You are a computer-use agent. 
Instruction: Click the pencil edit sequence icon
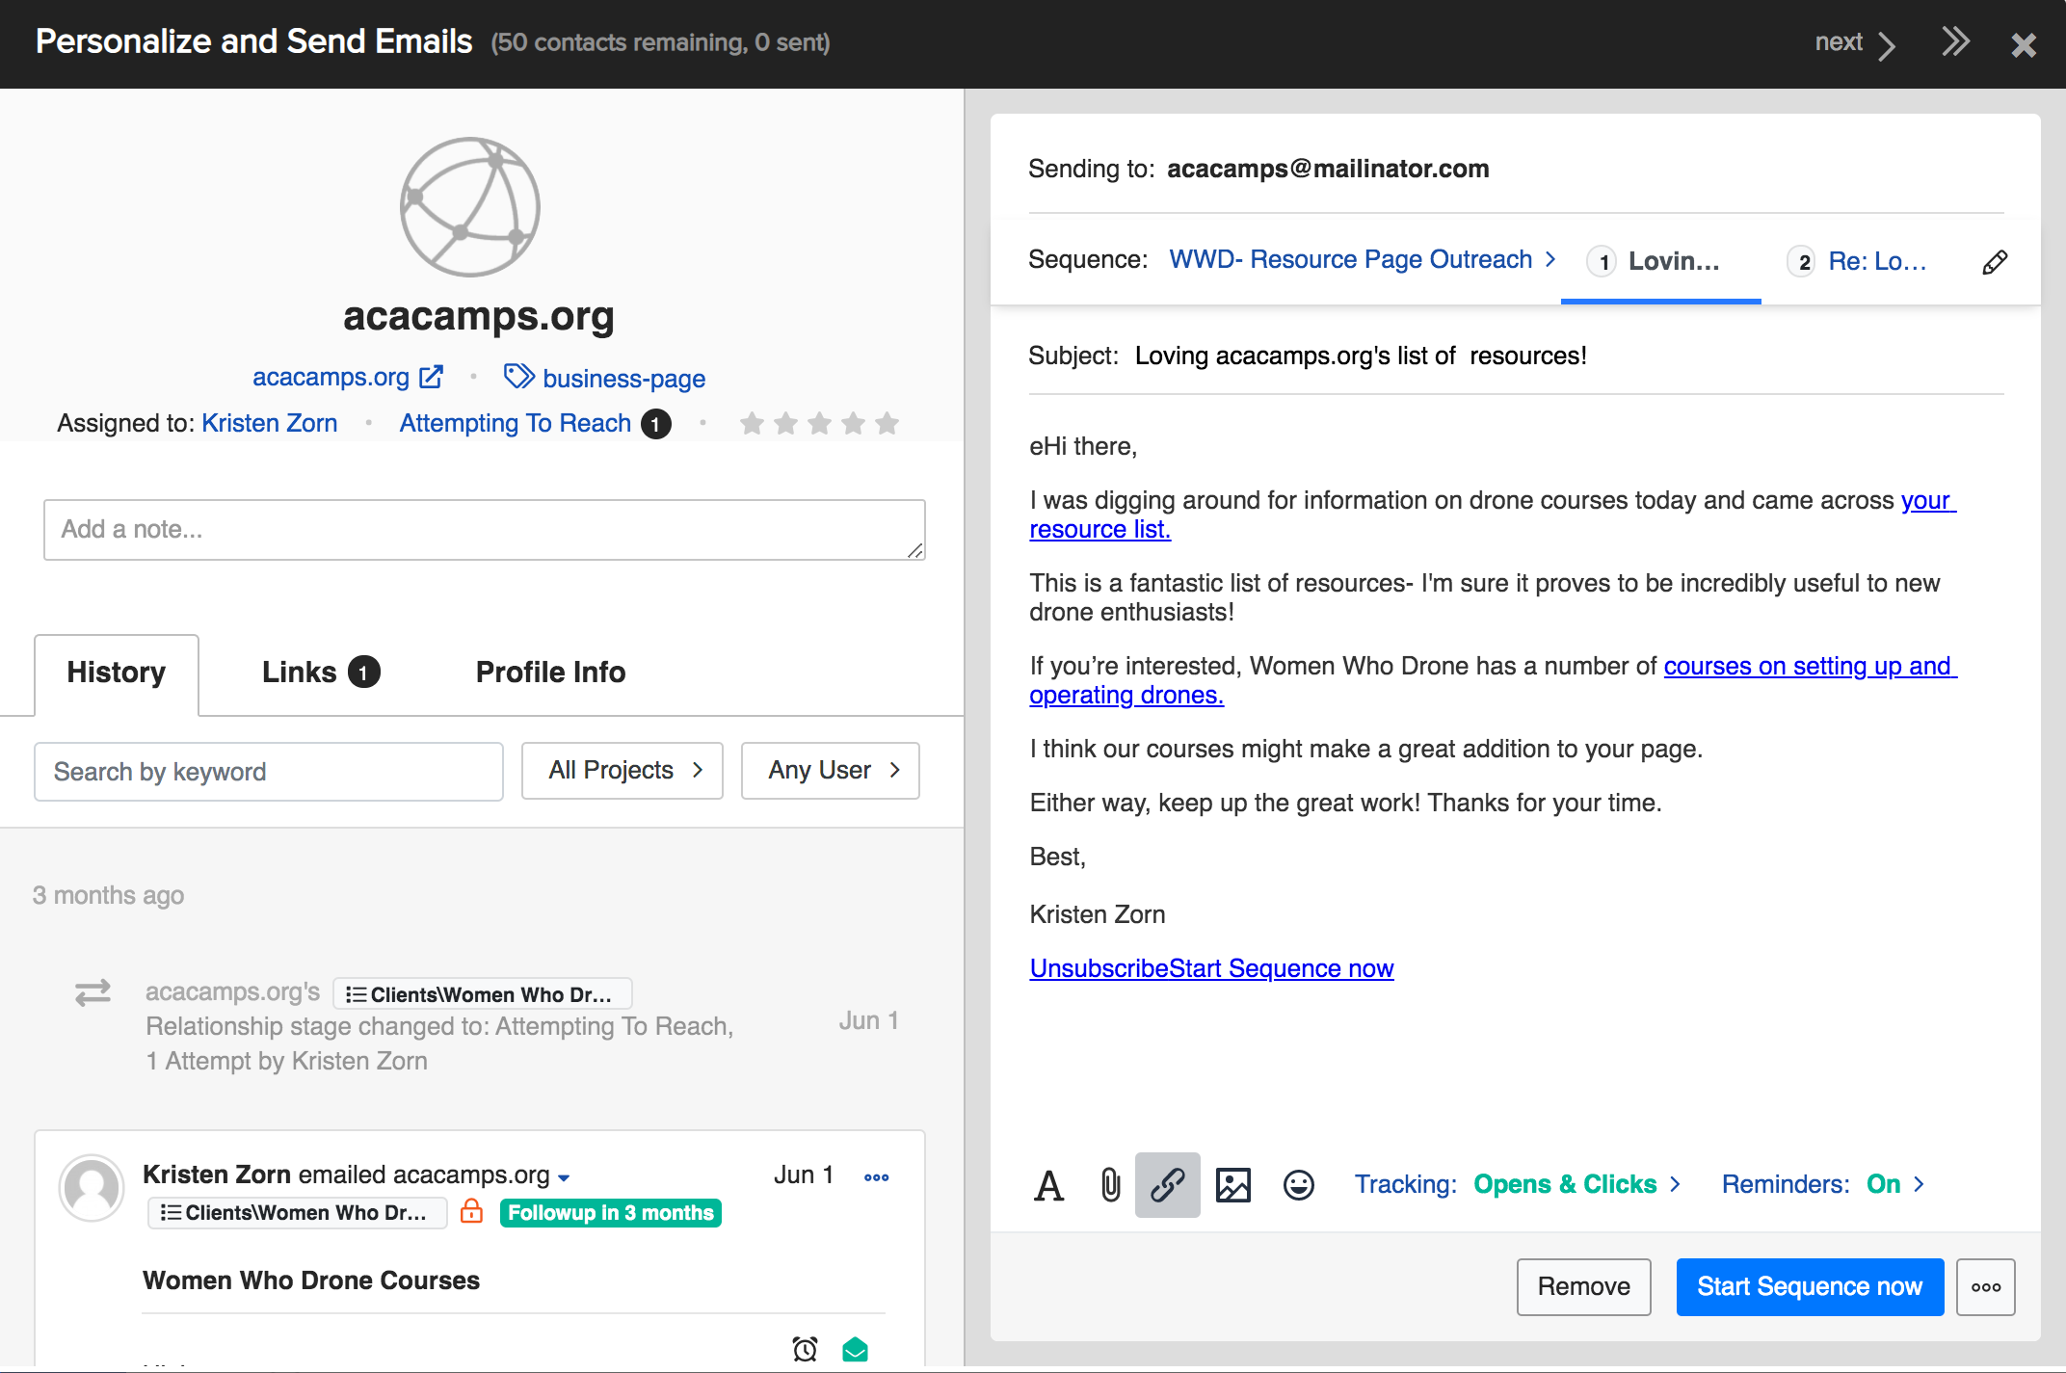(1995, 262)
